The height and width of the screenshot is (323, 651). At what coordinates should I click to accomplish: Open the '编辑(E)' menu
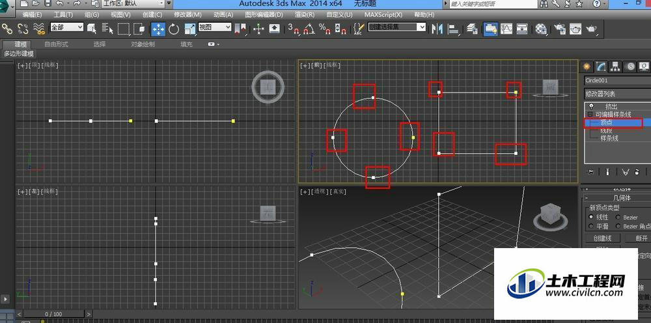[x=32, y=14]
